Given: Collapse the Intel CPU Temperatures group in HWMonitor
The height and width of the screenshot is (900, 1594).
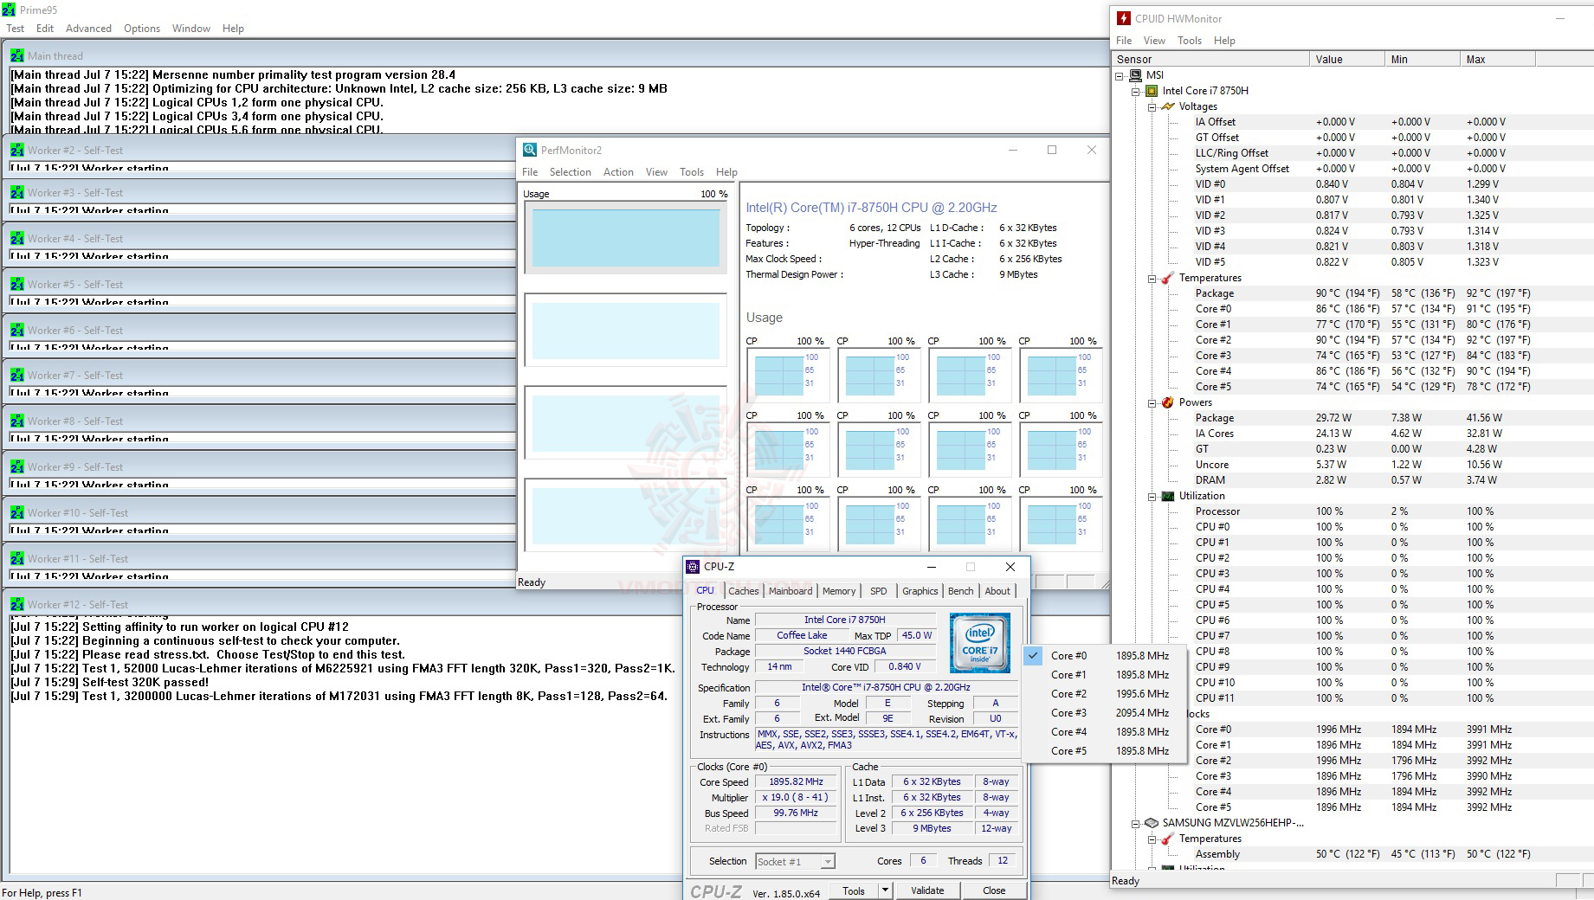Looking at the screenshot, I should 1152,278.
